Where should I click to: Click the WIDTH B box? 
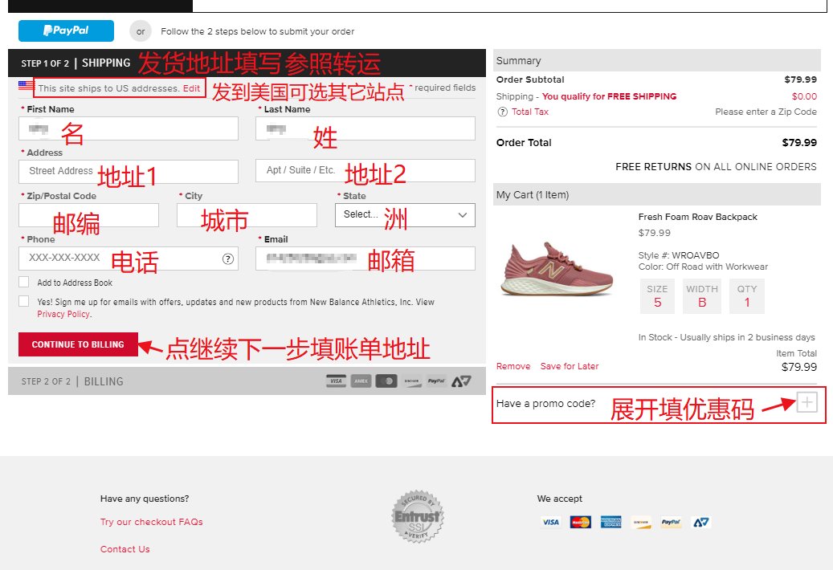[702, 296]
